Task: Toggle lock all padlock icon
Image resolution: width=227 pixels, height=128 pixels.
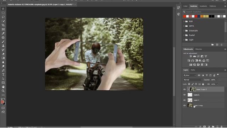Action: pyautogui.click(x=203, y=84)
